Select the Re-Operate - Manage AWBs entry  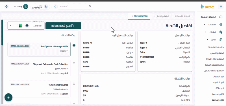point(39,49)
